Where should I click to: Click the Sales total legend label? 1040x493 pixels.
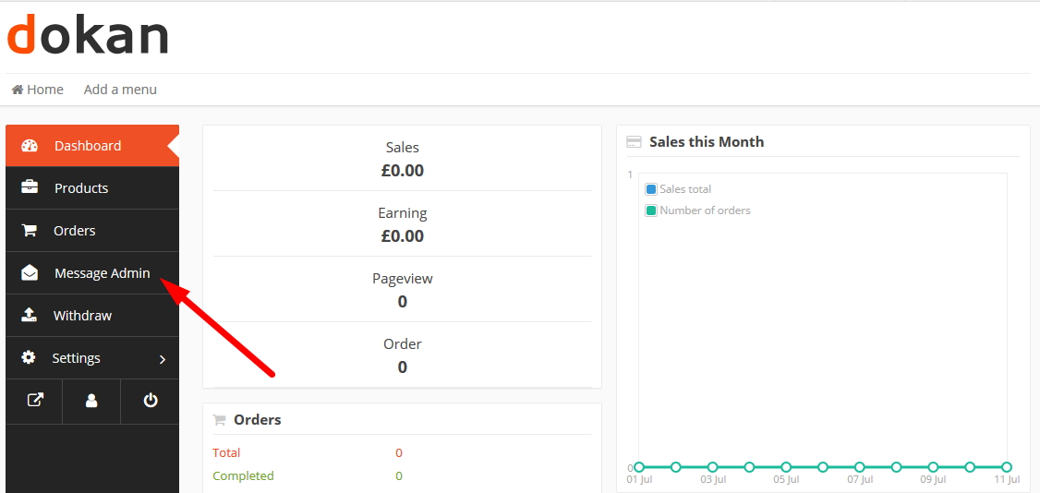coord(685,189)
